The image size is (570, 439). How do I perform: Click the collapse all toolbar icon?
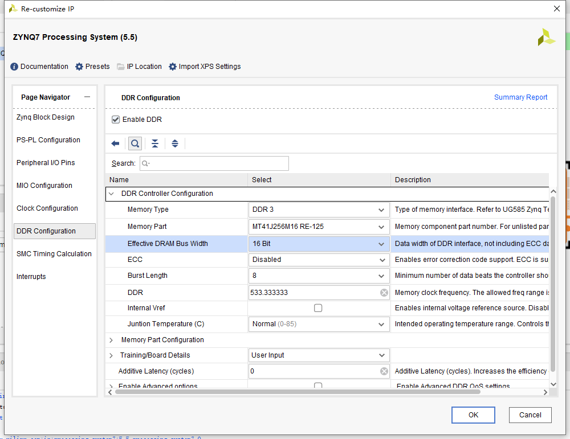(x=155, y=144)
